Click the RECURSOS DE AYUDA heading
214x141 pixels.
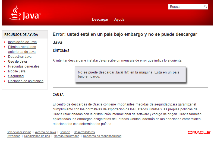click(21, 35)
